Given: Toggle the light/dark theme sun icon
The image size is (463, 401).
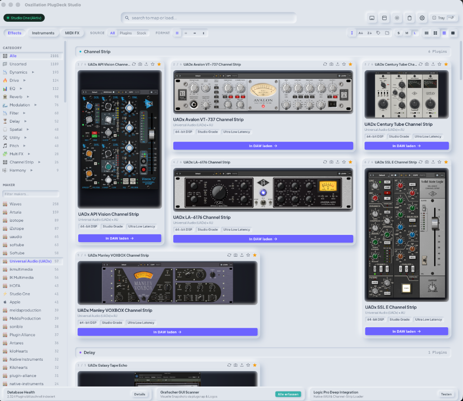Looking at the screenshot, I should point(397,18).
